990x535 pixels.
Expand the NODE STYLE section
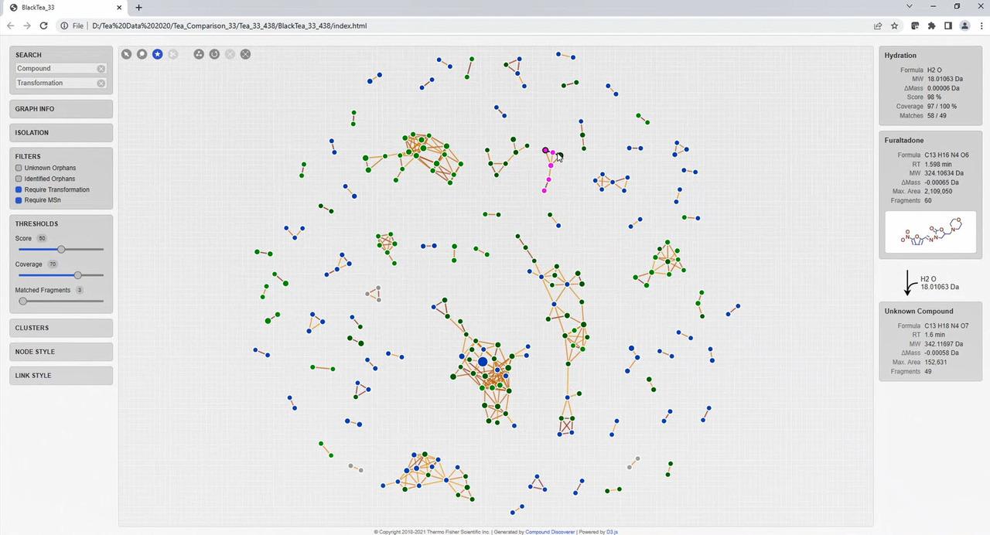(x=61, y=352)
